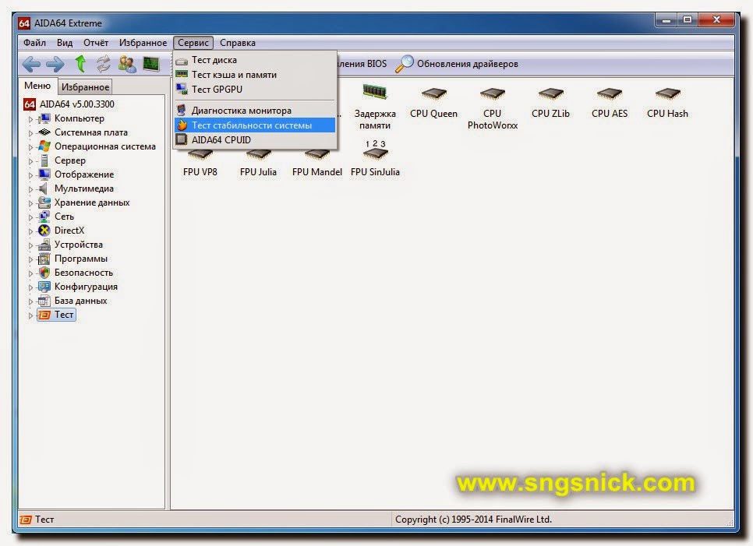Click the Сеть network icon in tree

pos(44,217)
